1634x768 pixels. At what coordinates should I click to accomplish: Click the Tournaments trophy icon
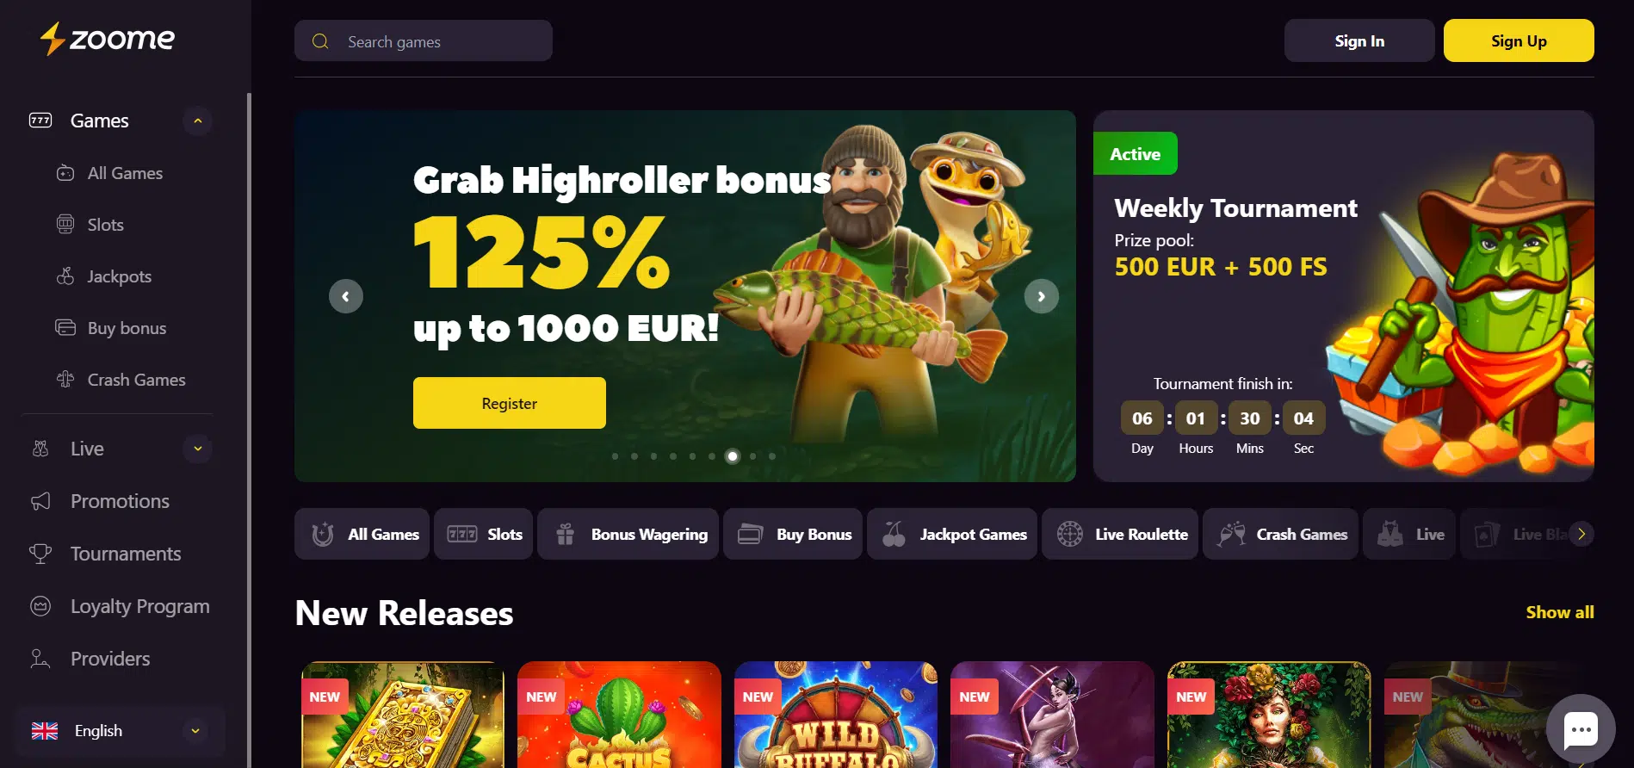coord(40,554)
